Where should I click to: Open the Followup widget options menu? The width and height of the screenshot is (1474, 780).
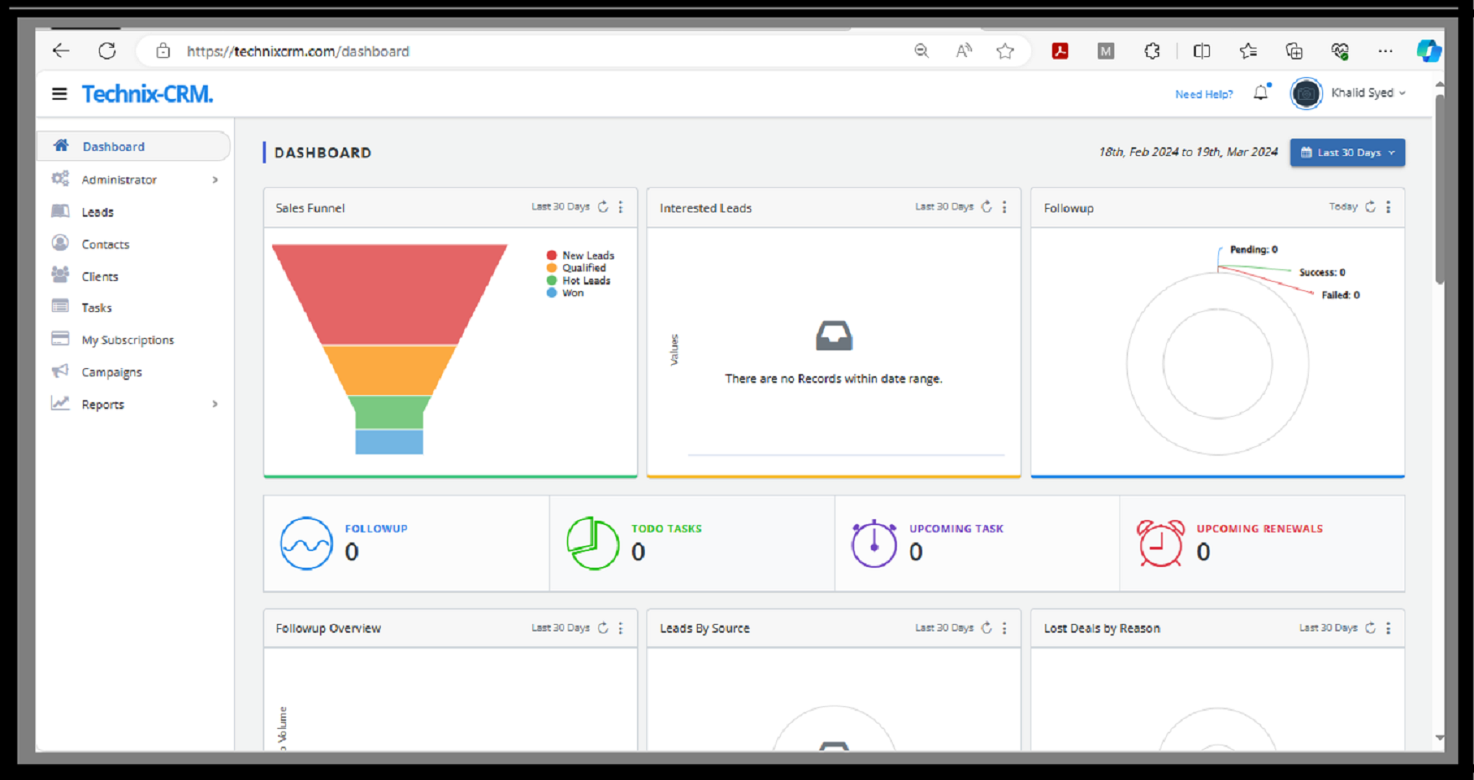coord(1387,207)
